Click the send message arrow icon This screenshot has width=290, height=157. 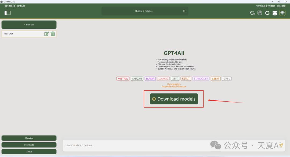pos(281,145)
